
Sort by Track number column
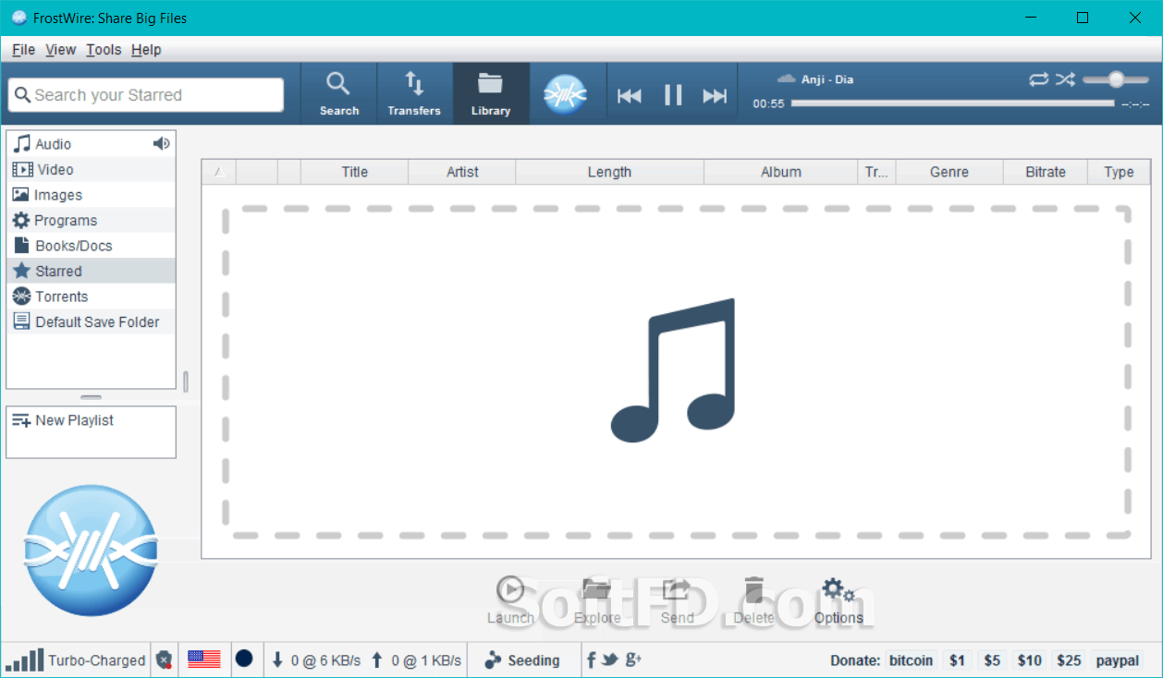(876, 172)
